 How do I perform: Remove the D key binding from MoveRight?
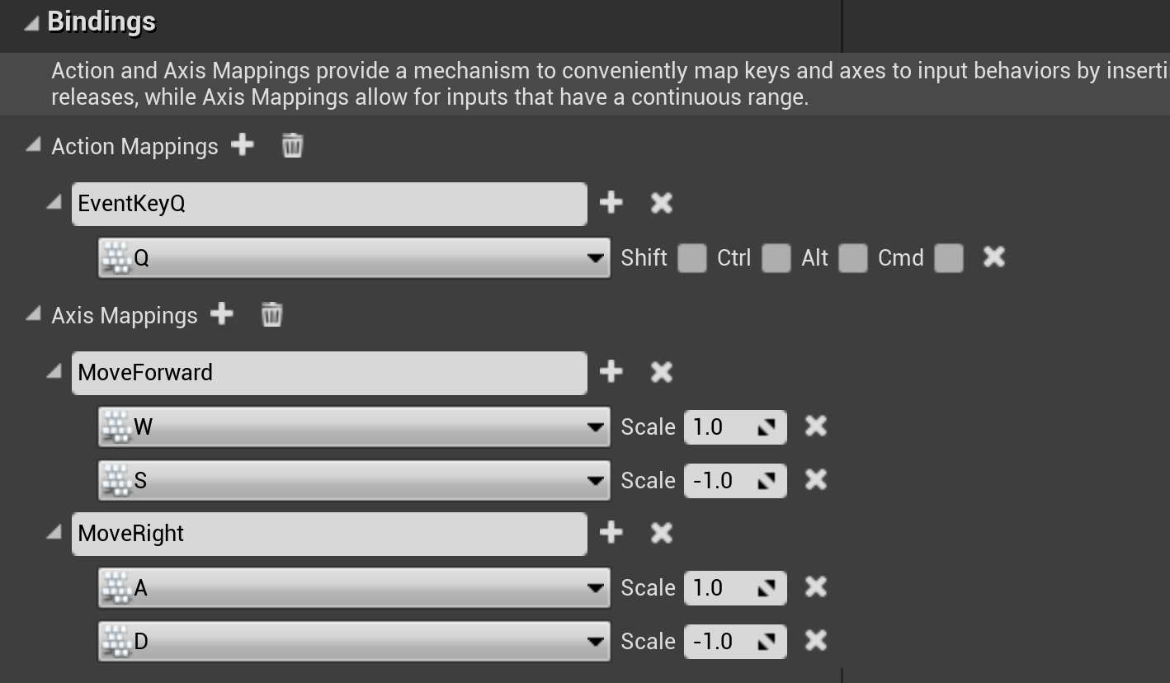[x=814, y=641]
